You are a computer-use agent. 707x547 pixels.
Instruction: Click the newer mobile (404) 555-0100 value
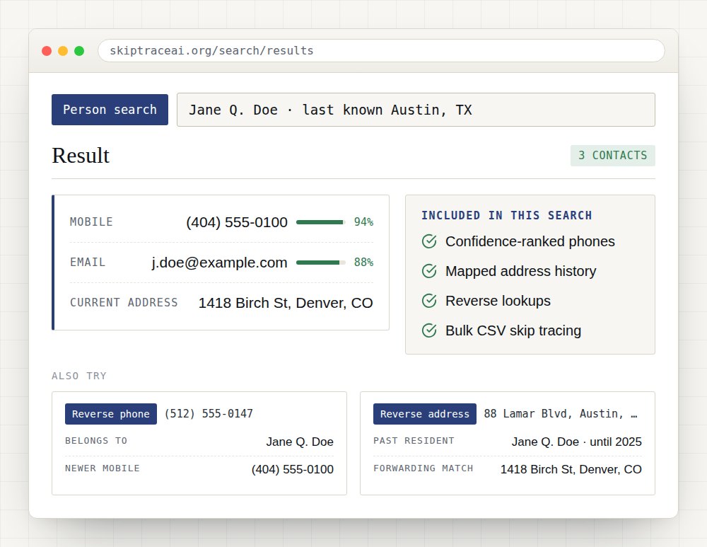tap(292, 469)
